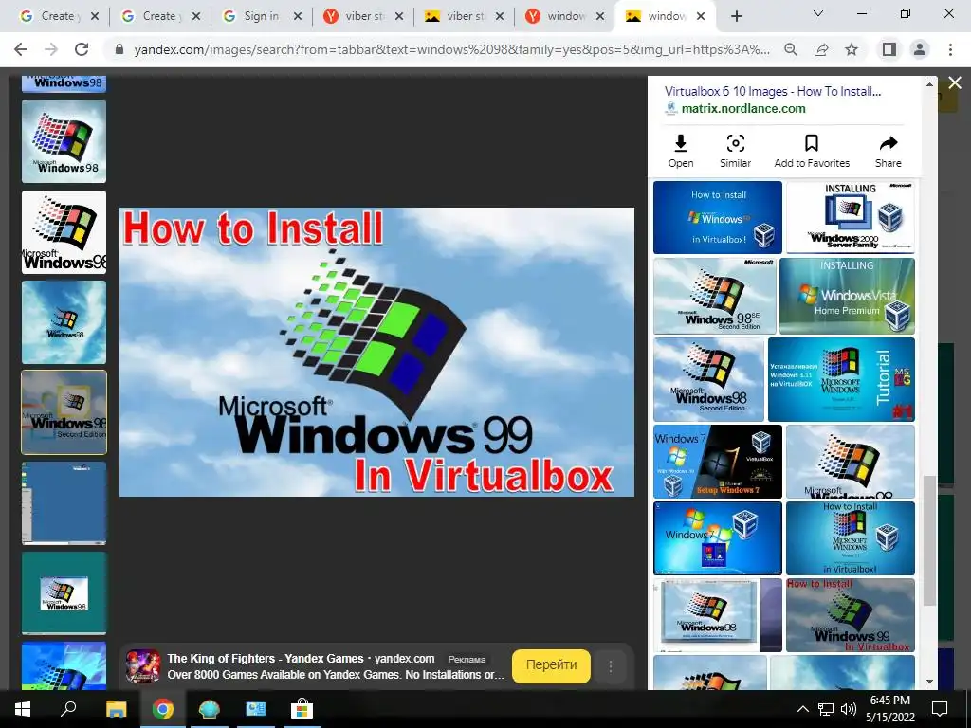Open 'Setup Windows 7' thumbnail

718,462
